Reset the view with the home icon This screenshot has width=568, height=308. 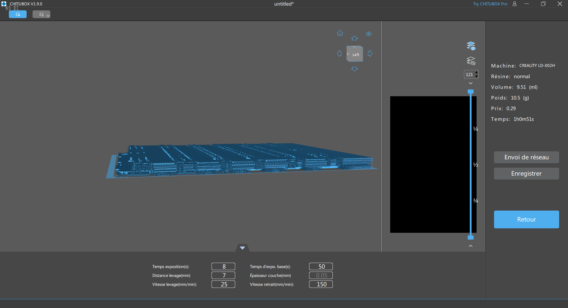(x=340, y=33)
